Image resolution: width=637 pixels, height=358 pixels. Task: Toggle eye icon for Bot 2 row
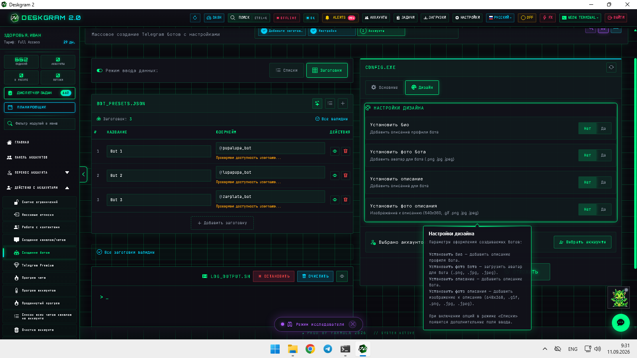pos(335,176)
